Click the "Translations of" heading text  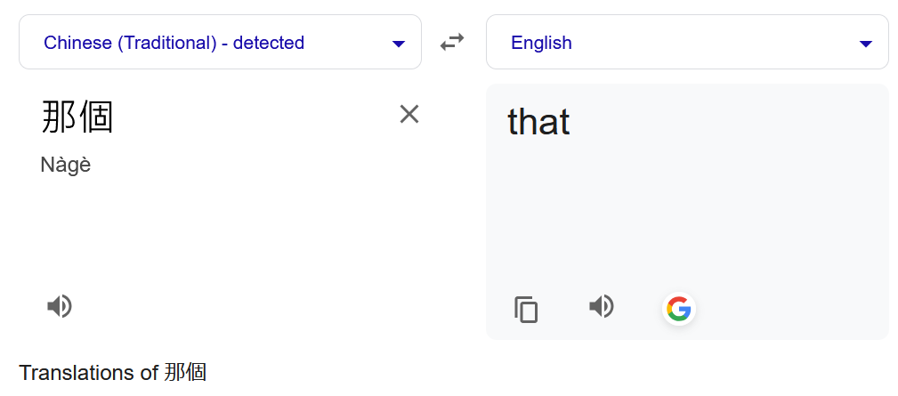[x=88, y=373]
